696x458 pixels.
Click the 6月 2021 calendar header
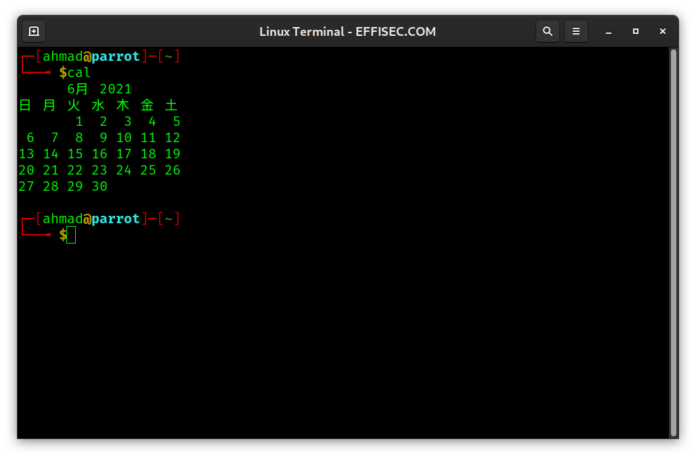(x=99, y=89)
